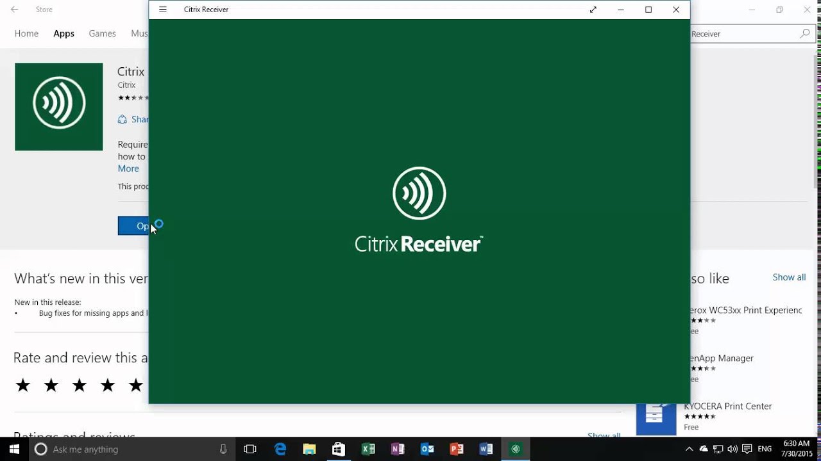This screenshot has height=461, width=821.
Task: Switch to the Games tab in Store
Action: click(x=102, y=33)
